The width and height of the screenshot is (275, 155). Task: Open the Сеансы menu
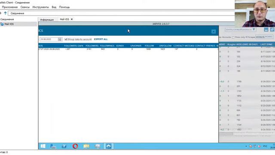pos(25,7)
